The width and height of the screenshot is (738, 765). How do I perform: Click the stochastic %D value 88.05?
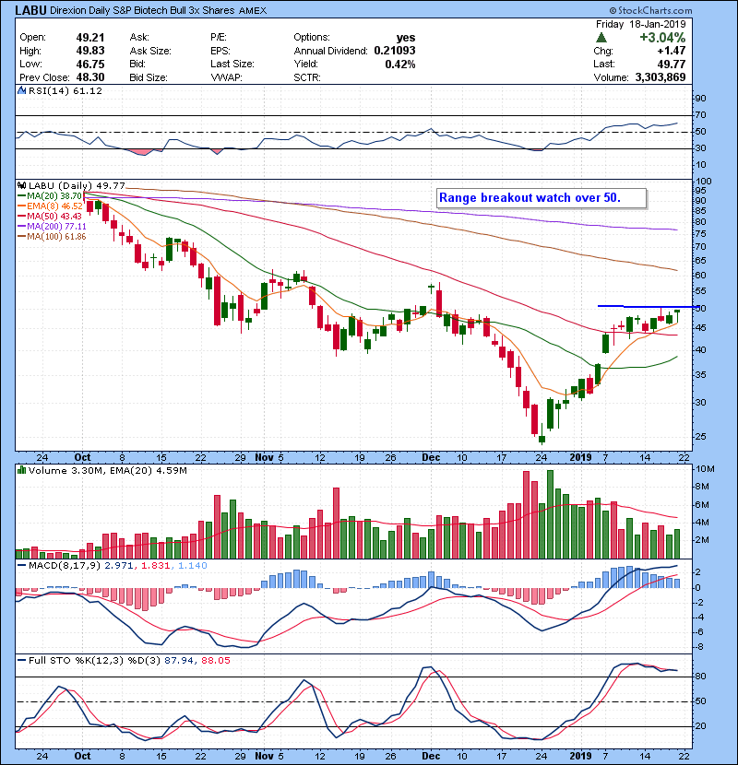(x=215, y=660)
